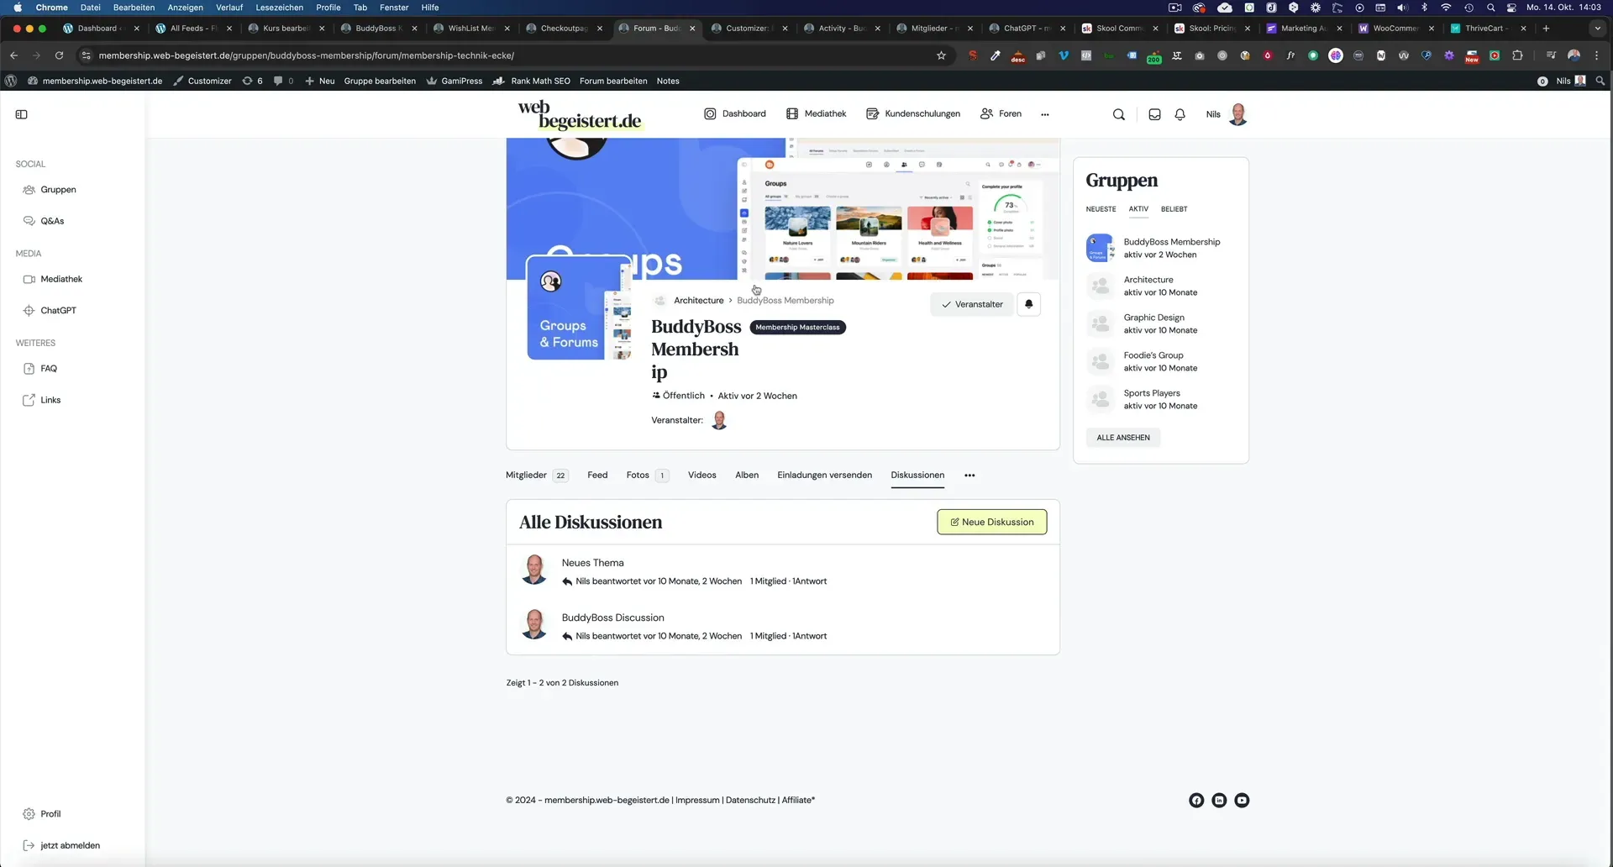Open Sports Players group in widget
Screen dimensions: 1613x867
(1151, 393)
